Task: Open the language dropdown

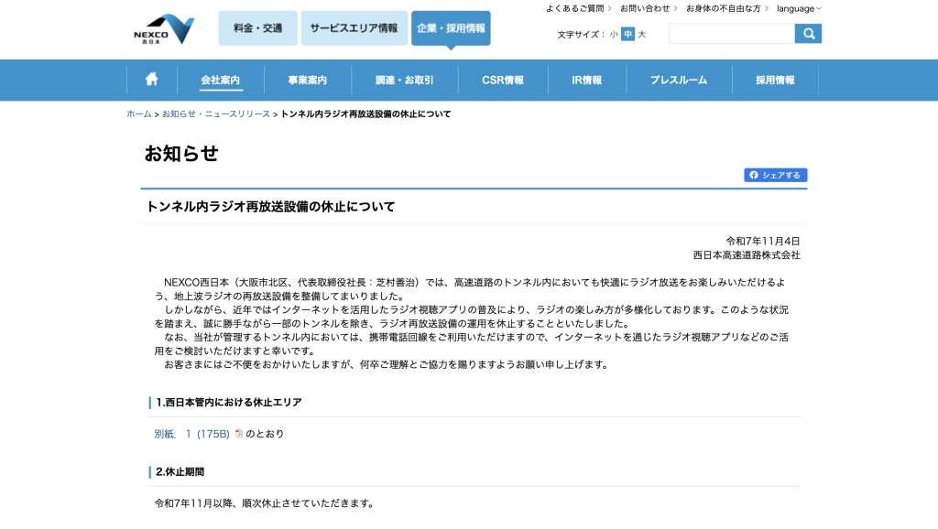Action: click(x=799, y=8)
